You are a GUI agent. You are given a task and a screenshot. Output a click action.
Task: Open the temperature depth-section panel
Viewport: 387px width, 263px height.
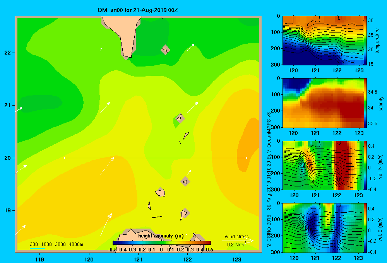click(x=323, y=41)
